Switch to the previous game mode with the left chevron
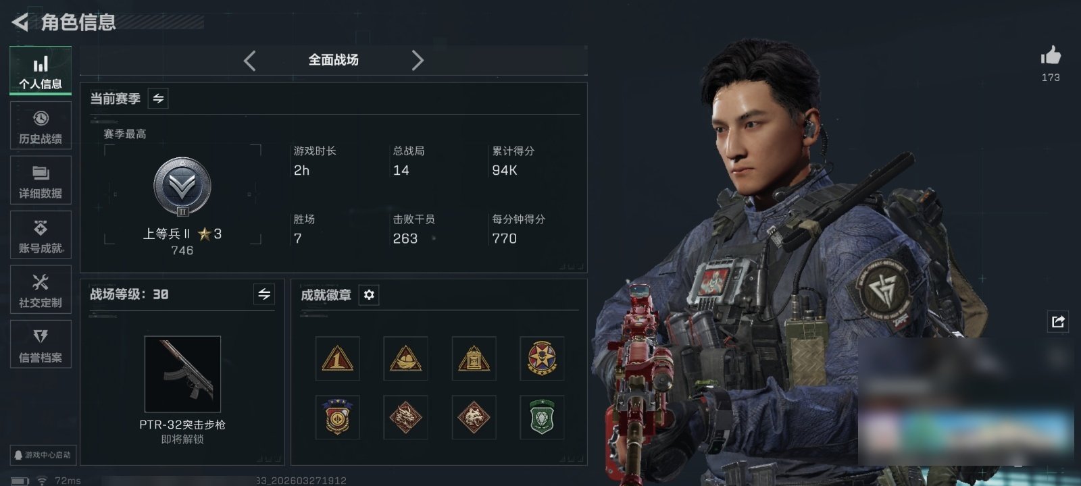The height and width of the screenshot is (486, 1081). tap(250, 61)
